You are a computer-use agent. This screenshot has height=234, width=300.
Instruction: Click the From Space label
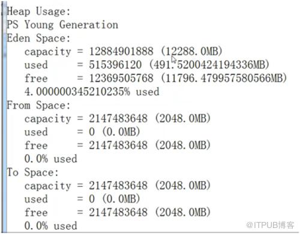[x=38, y=105]
